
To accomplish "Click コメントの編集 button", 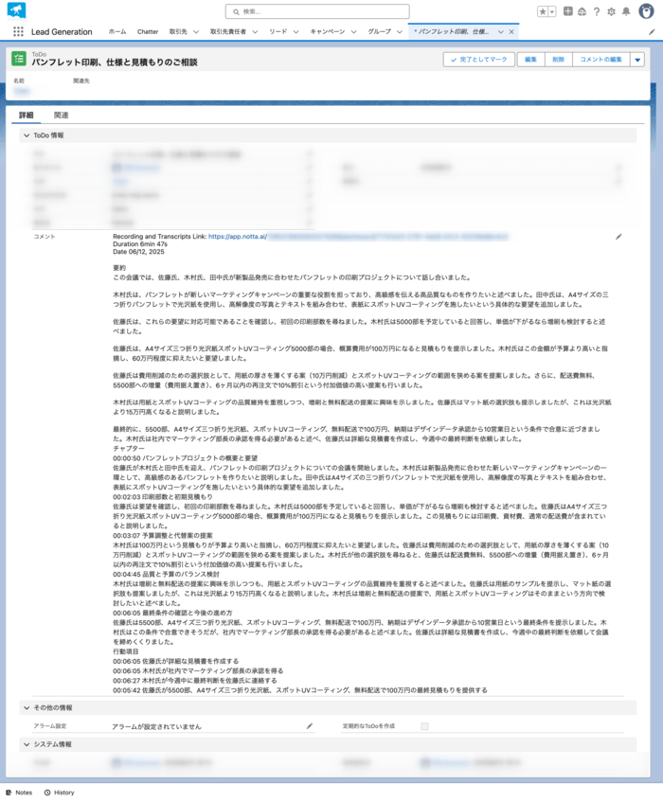I will pos(601,60).
